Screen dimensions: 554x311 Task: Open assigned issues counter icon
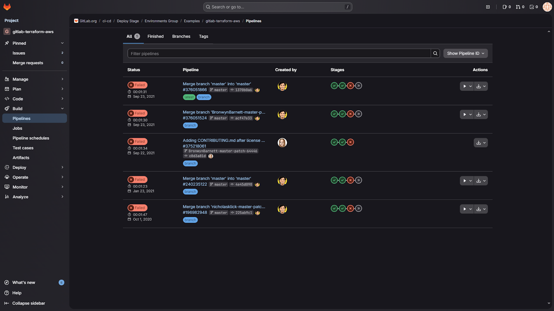pyautogui.click(x=507, y=7)
